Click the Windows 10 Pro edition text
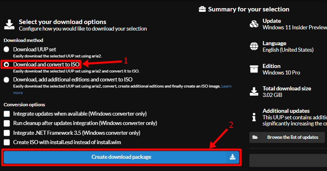The height and width of the screenshot is (171, 327). [x=282, y=72]
